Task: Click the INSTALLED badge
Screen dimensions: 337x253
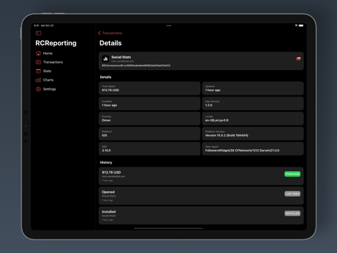Action: pos(292,213)
